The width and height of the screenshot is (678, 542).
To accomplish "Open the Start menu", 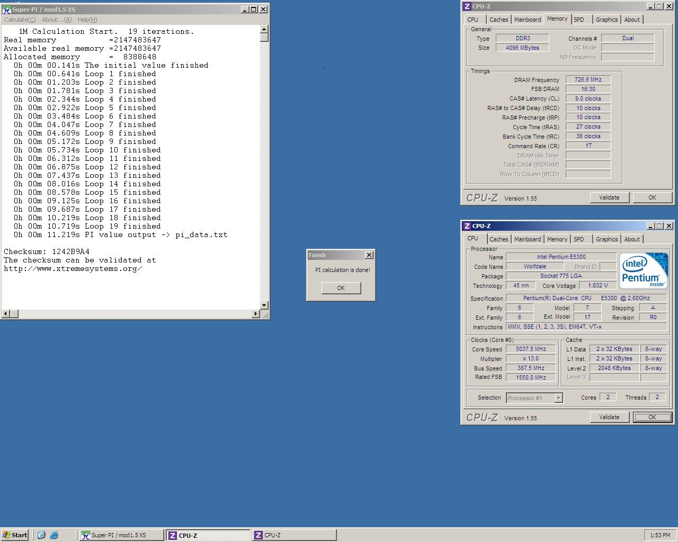I will click(15, 535).
